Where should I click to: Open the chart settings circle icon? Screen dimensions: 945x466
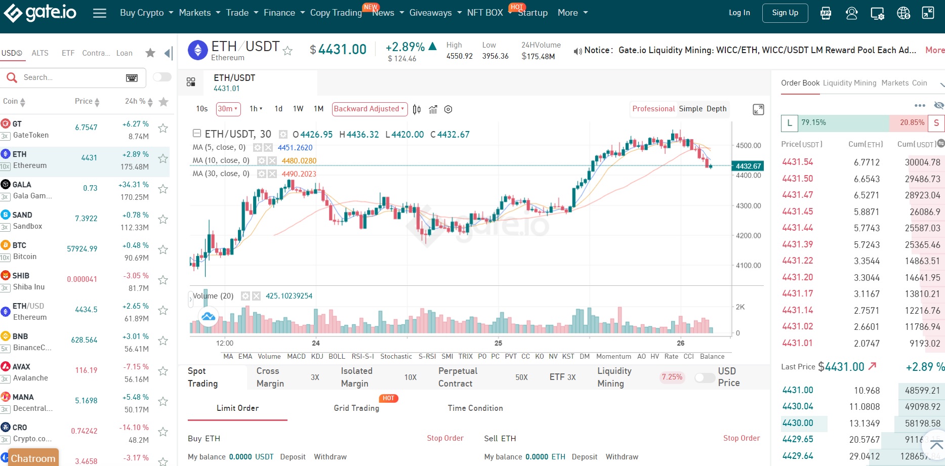(x=448, y=109)
